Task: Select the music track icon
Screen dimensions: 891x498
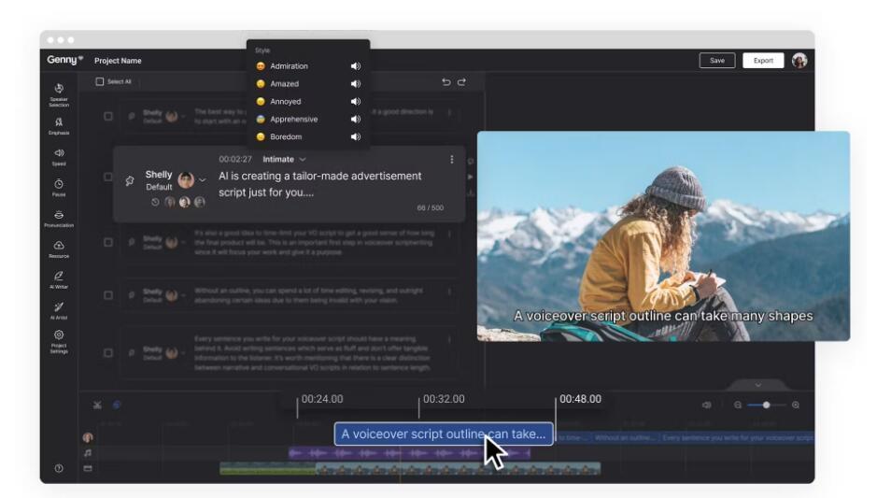Action: [88, 453]
